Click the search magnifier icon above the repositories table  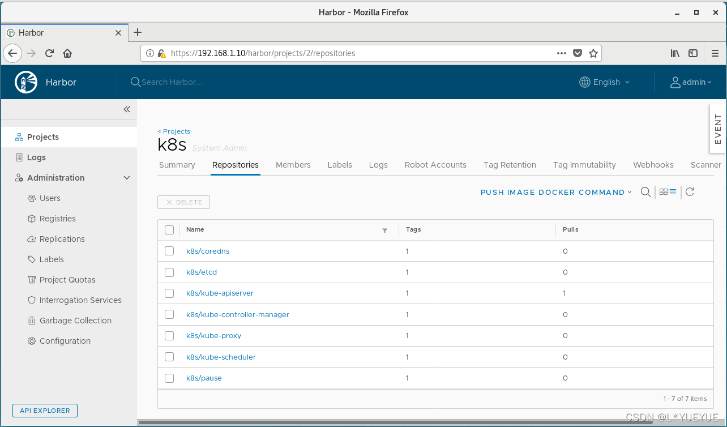coord(645,192)
